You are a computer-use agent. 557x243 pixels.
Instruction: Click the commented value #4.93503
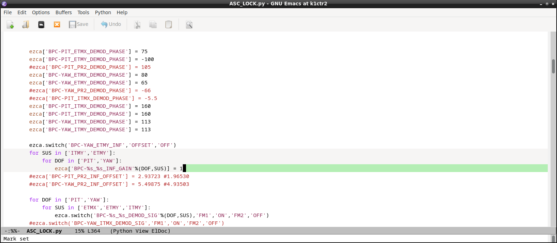click(x=176, y=184)
